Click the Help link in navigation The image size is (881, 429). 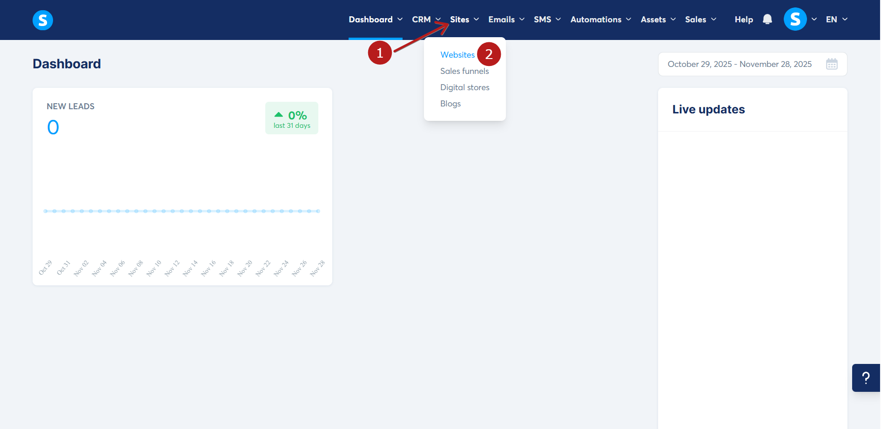pyautogui.click(x=743, y=19)
